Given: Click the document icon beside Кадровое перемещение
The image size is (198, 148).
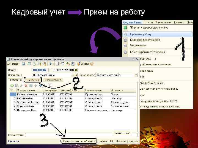Looking at the screenshot, I should pyautogui.click(x=125, y=40).
